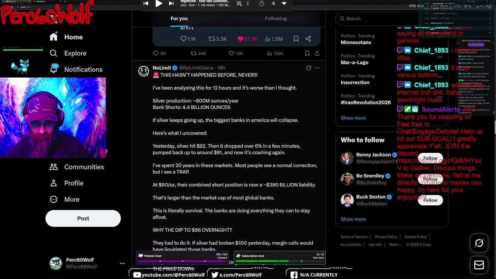Expand Ads info footer dropdown
Screen dimensions: 496x279
tap(375, 245)
